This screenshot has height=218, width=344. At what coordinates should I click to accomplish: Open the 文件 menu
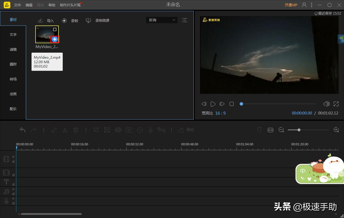tap(17, 5)
